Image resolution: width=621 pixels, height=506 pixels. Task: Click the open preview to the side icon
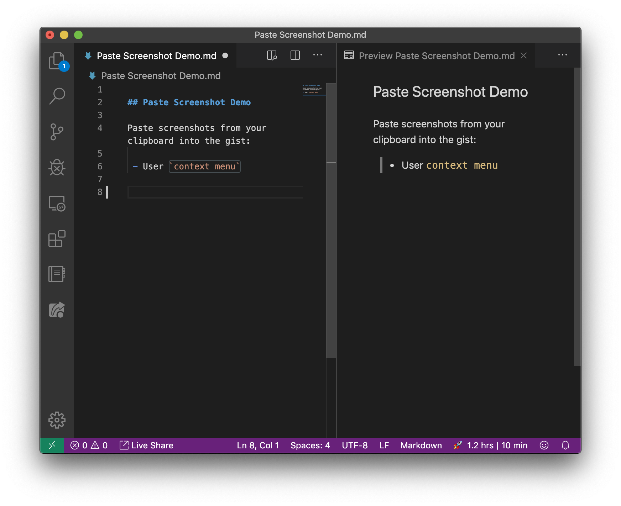pyautogui.click(x=272, y=56)
